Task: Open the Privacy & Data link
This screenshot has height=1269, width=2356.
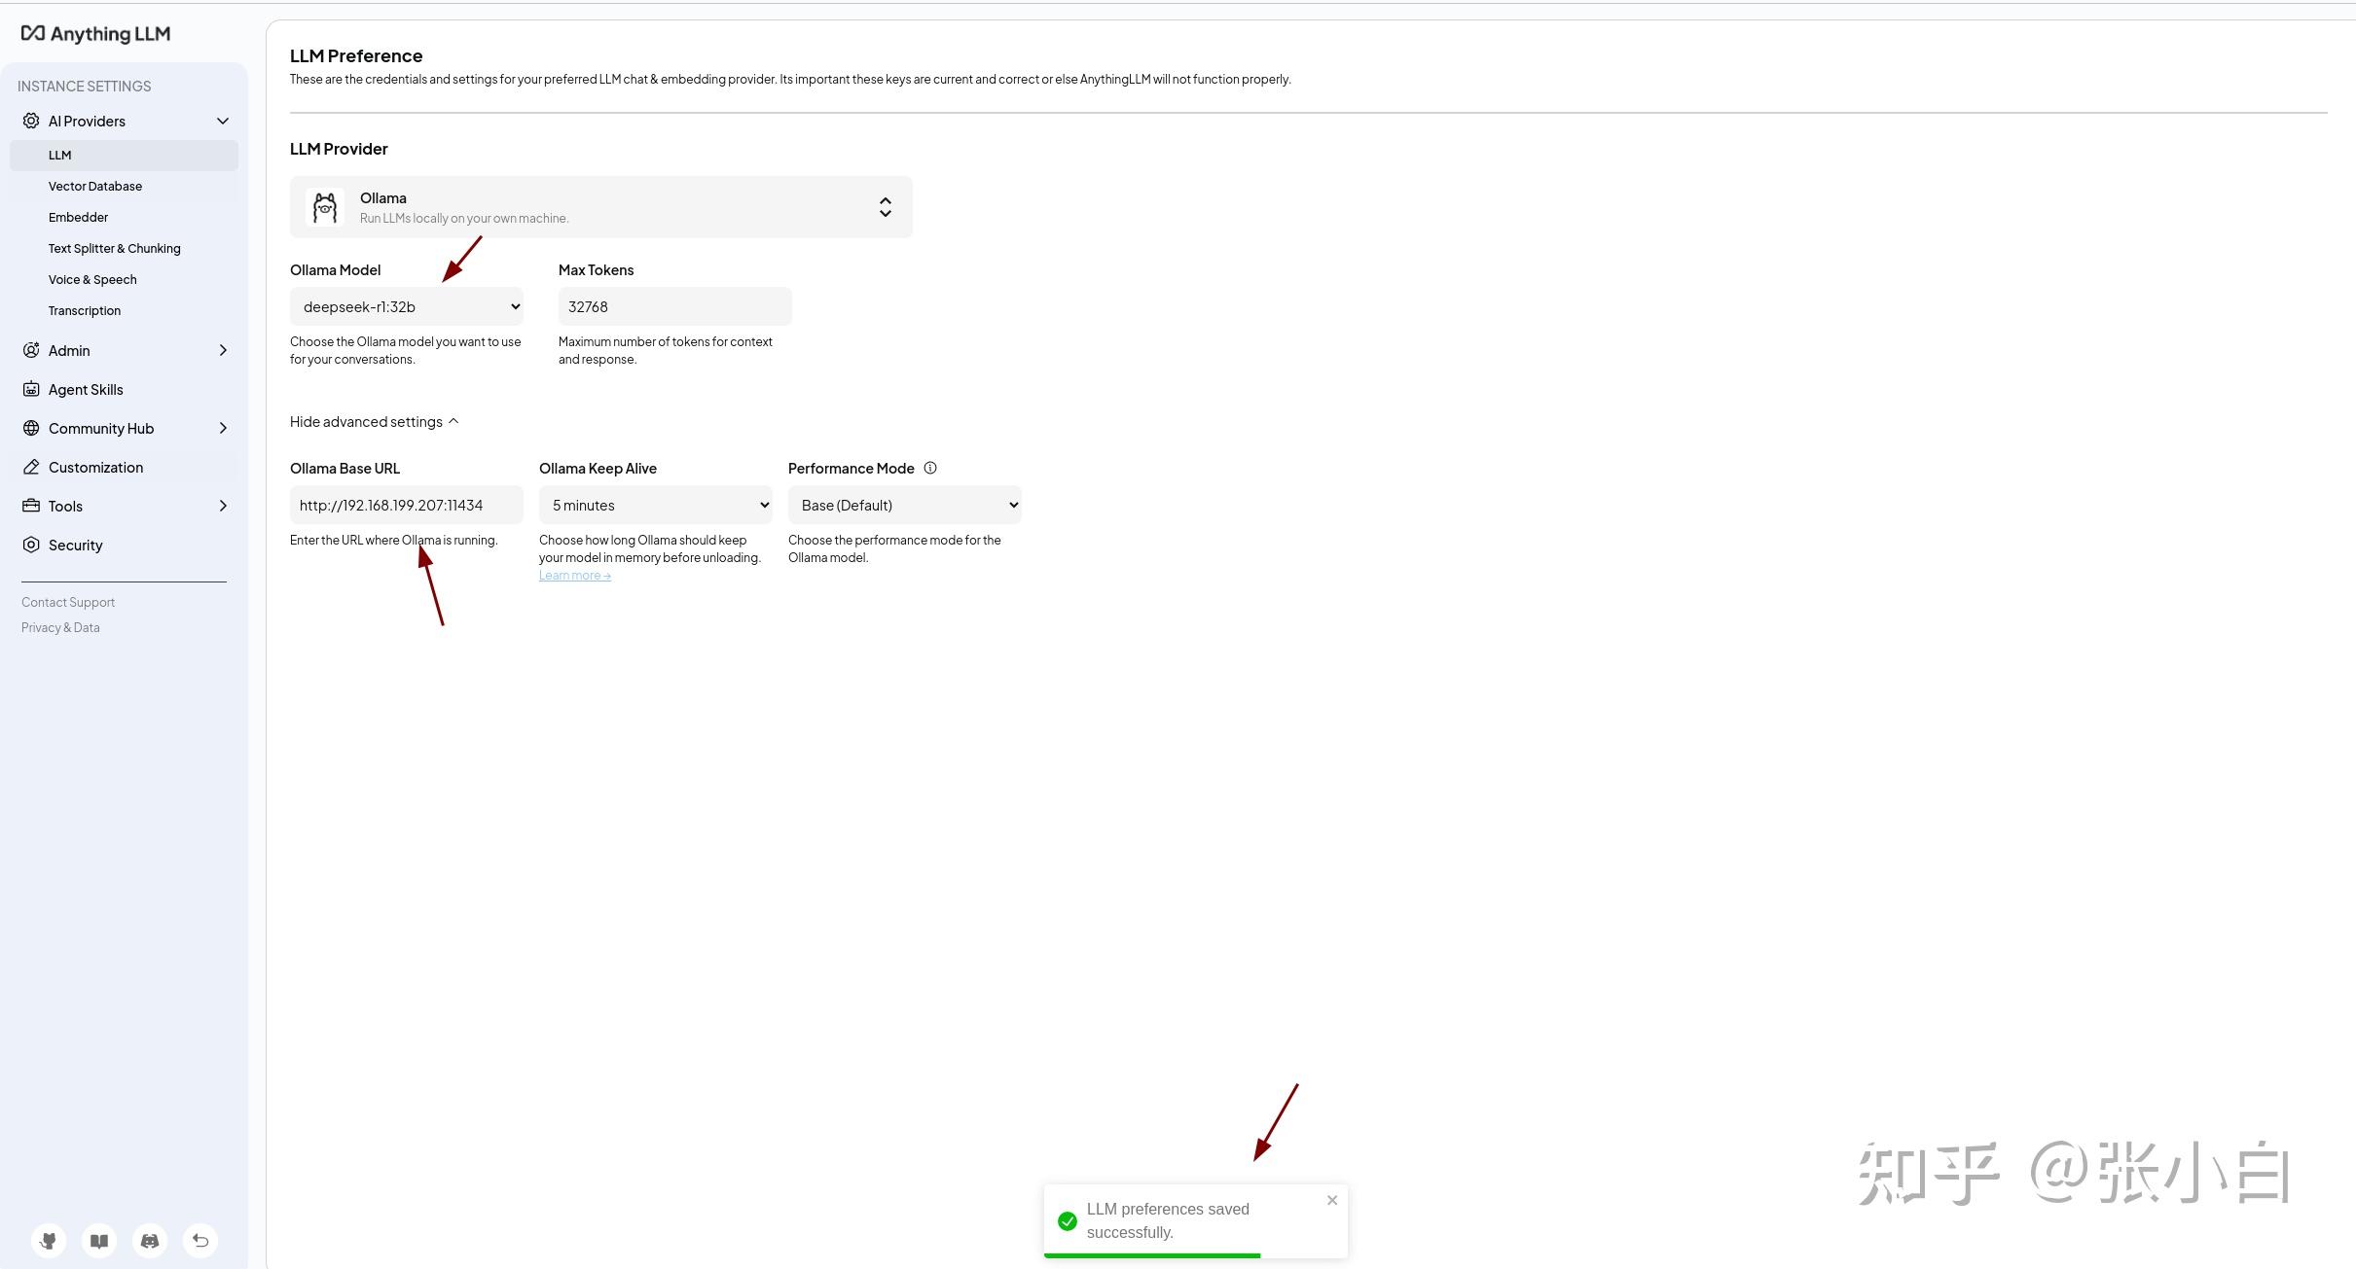Action: tap(60, 628)
